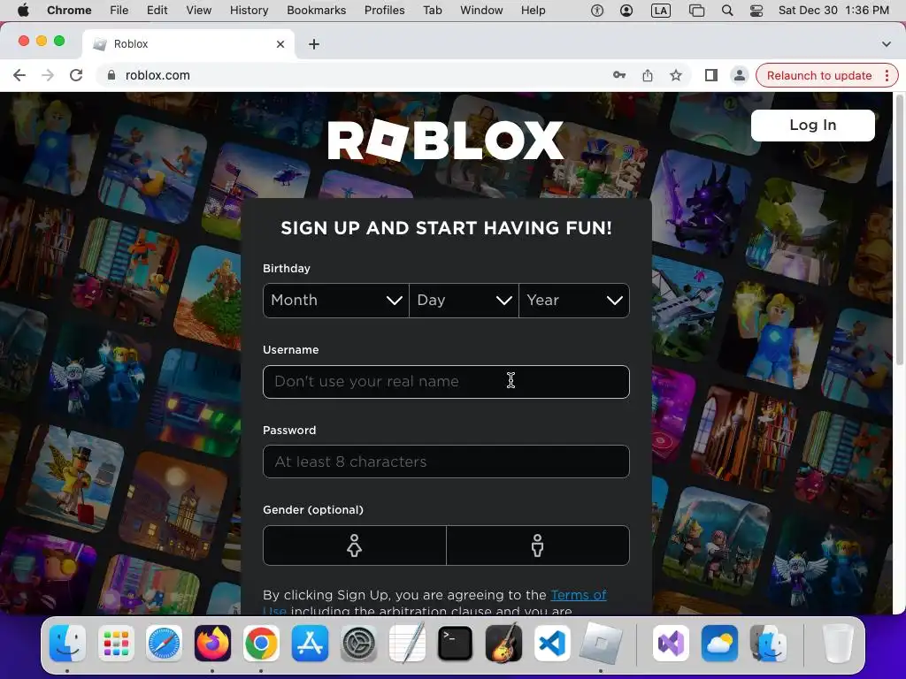Click the Password input field
This screenshot has height=679, width=906.
446,462
